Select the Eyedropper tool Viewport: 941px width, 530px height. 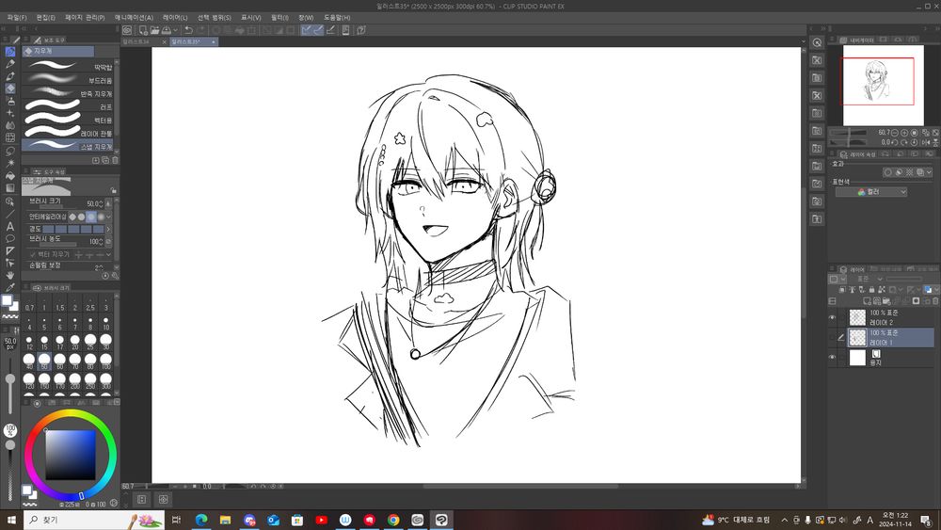pos(10,287)
